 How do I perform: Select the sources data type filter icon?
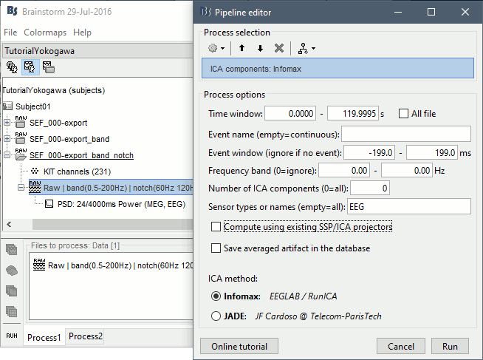tap(12, 271)
